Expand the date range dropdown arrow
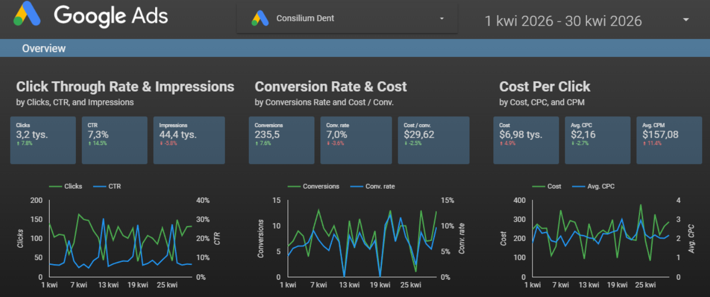710x297 pixels. [x=686, y=20]
